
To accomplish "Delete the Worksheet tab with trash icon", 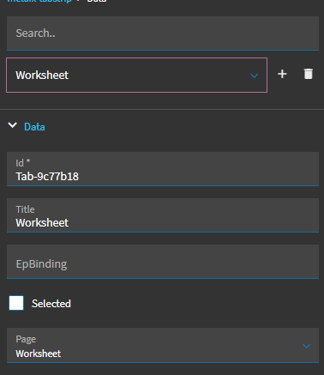I will 308,74.
